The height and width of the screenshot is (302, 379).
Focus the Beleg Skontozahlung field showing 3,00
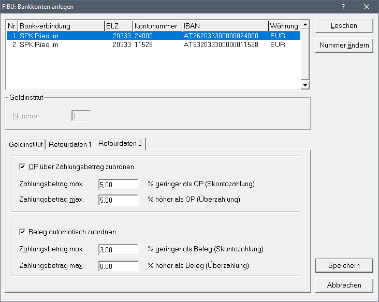(118, 250)
